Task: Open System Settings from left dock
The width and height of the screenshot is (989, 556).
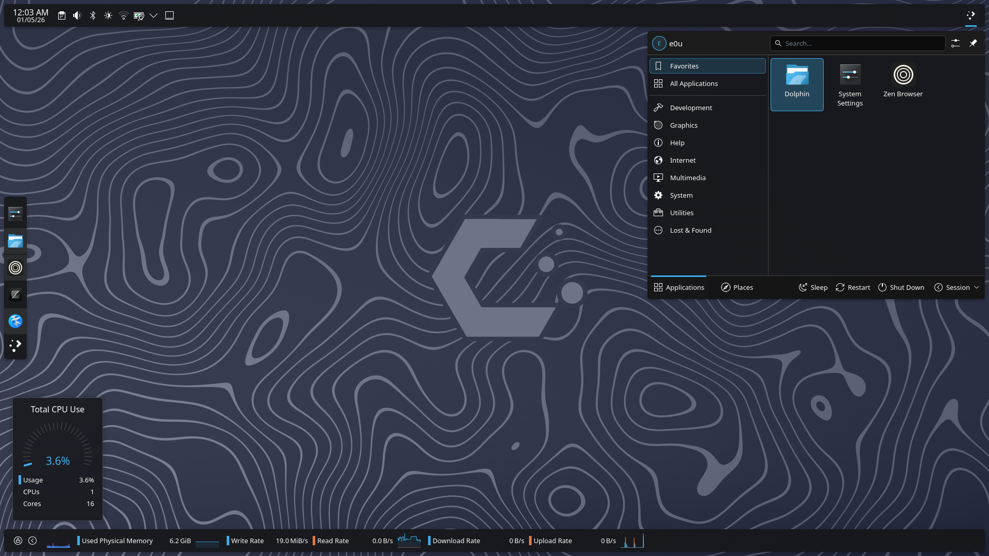Action: [x=15, y=214]
